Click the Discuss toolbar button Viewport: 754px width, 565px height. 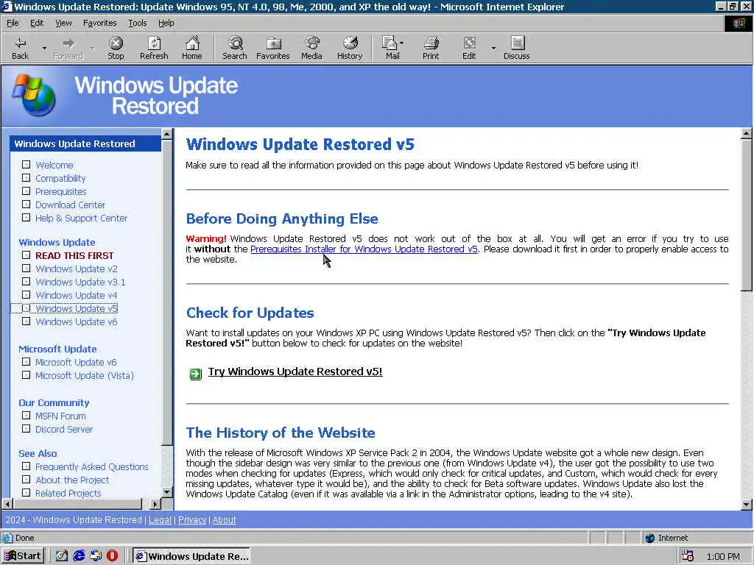pos(516,48)
